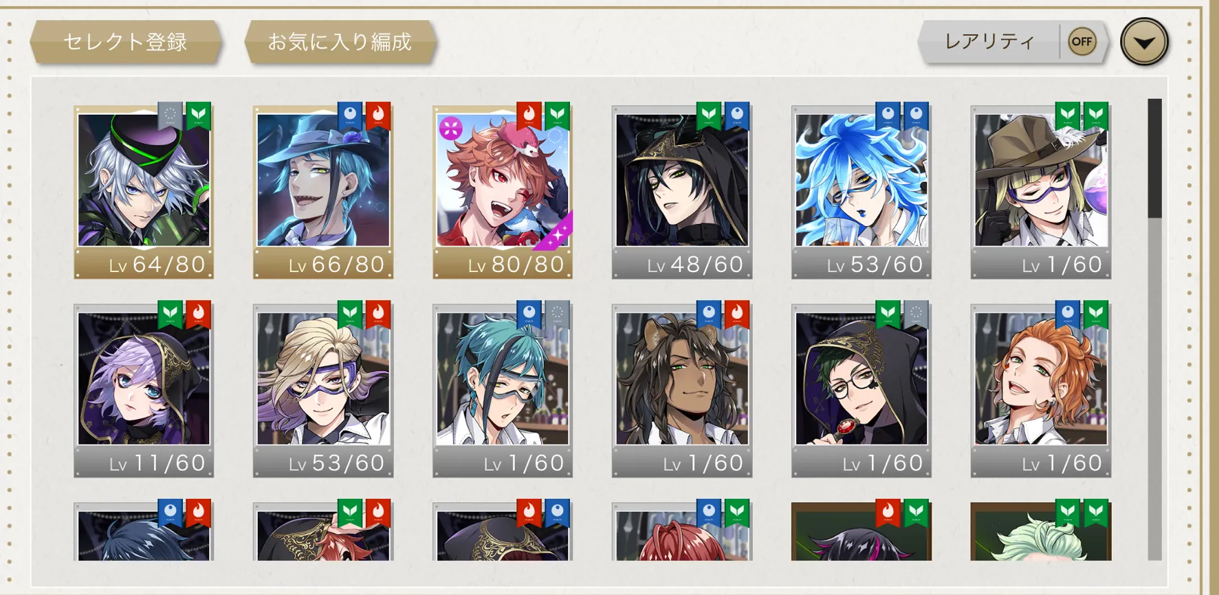
Task: Select the Lv 64/80 silver-haired character card
Action: [144, 192]
